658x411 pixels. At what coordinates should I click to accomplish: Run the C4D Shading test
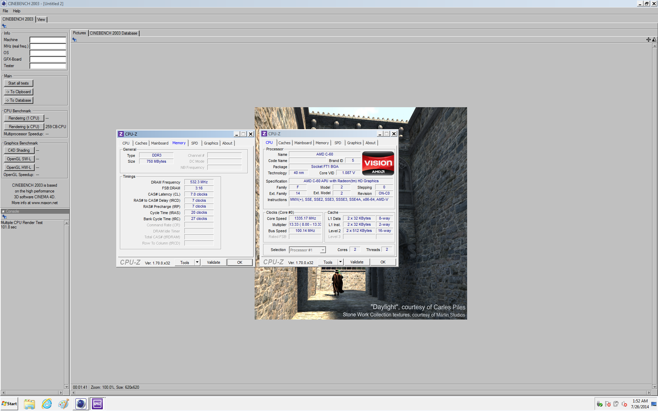click(19, 150)
